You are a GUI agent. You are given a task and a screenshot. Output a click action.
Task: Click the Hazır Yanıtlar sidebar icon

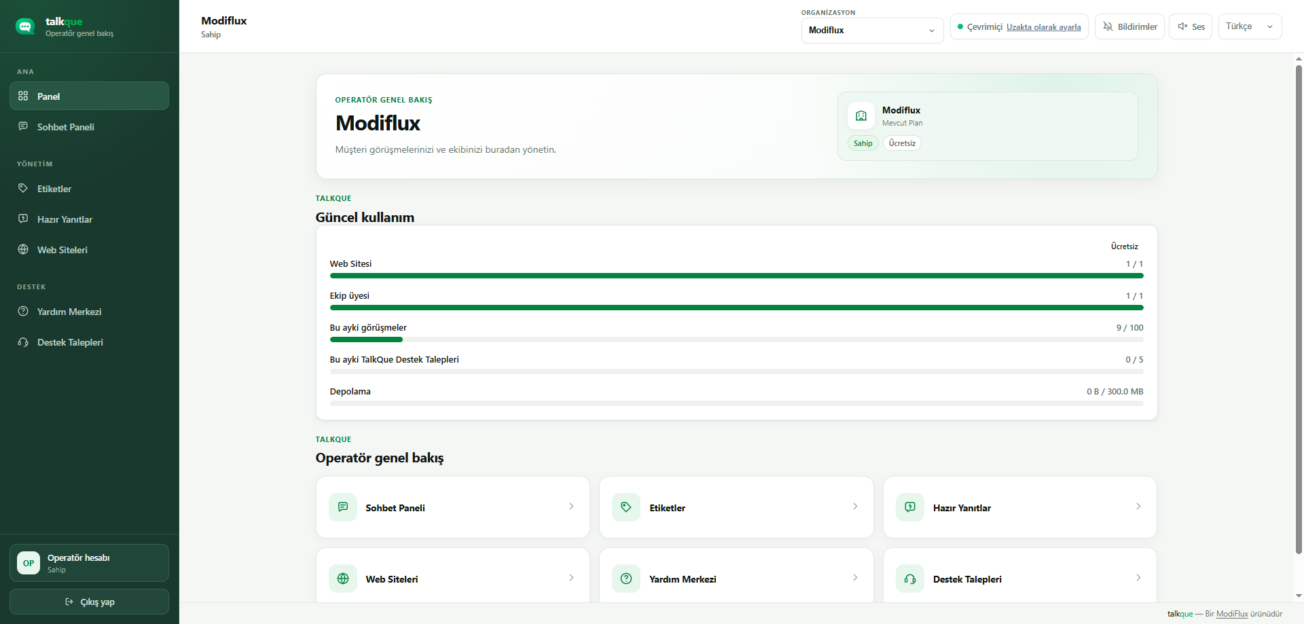[23, 219]
